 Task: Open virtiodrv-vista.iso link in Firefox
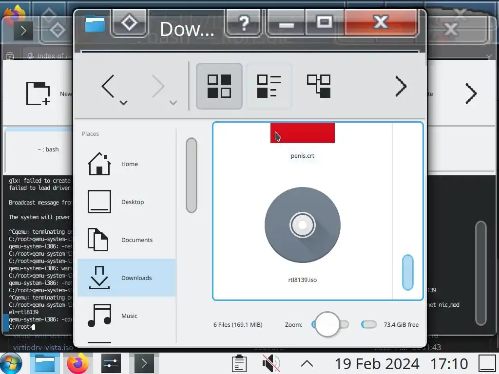coord(43,347)
